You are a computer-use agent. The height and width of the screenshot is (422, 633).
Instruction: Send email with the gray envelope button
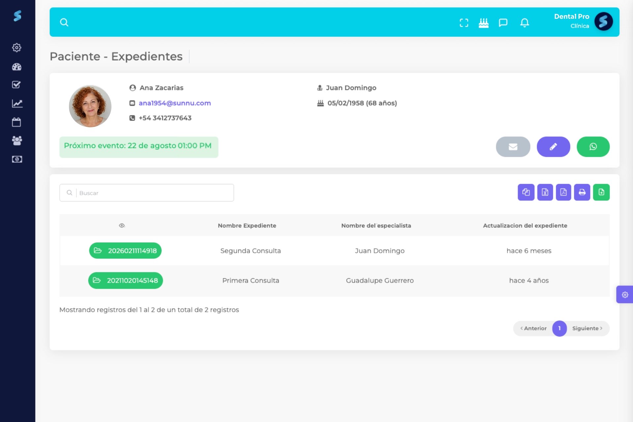pyautogui.click(x=513, y=147)
